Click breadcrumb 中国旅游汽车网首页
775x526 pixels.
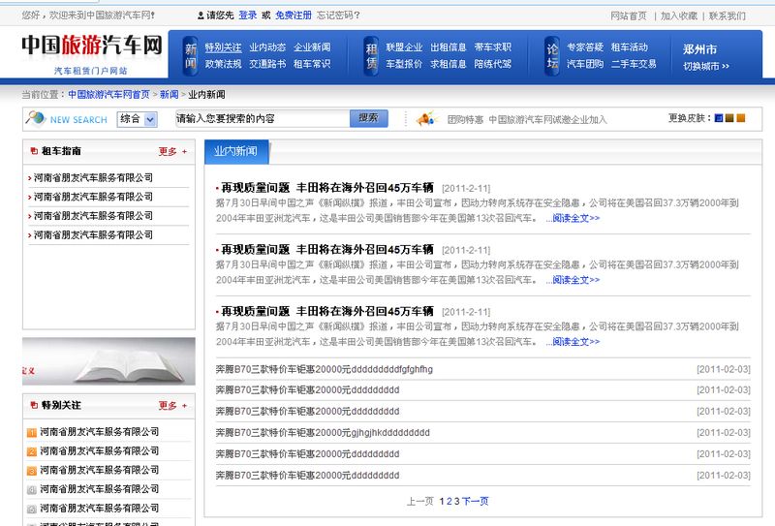tap(108, 94)
